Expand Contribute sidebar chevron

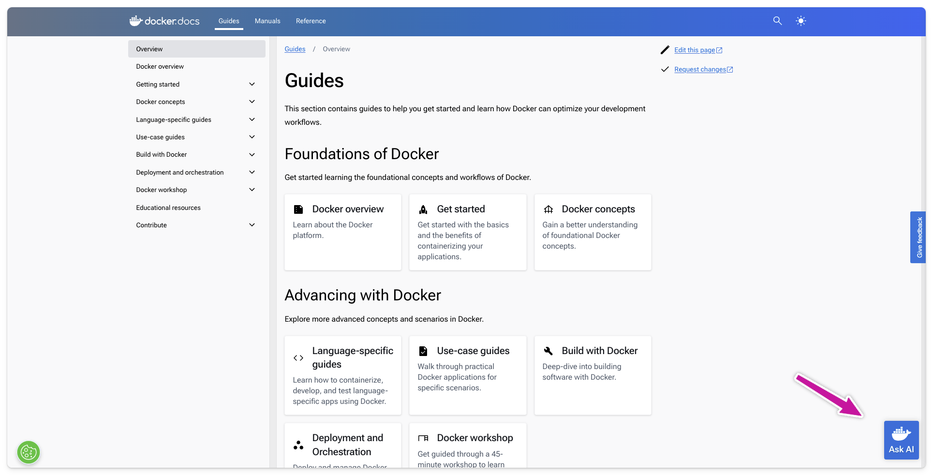252,225
